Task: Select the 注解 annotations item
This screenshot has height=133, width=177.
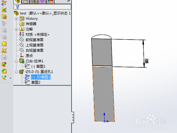Action: [x=29, y=29]
